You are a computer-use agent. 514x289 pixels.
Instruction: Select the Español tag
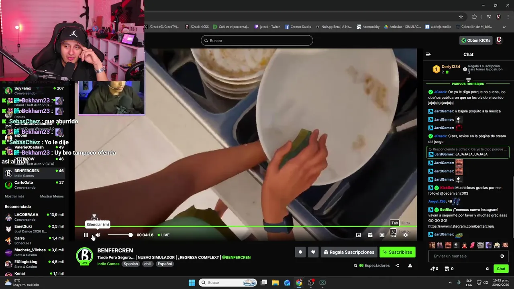pos(165,264)
